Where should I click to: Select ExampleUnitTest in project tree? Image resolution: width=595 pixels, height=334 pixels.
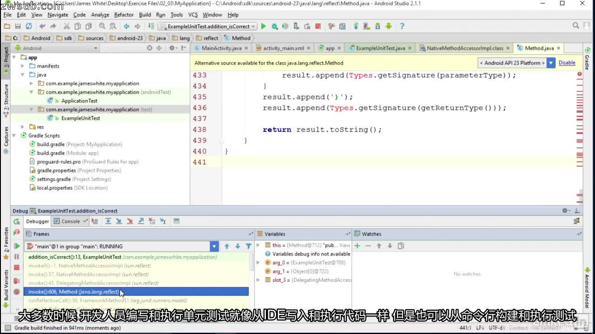[x=80, y=118]
